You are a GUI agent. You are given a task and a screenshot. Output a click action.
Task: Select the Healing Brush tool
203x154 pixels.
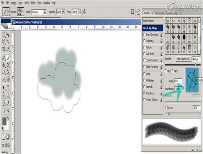pyautogui.click(x=4, y=57)
